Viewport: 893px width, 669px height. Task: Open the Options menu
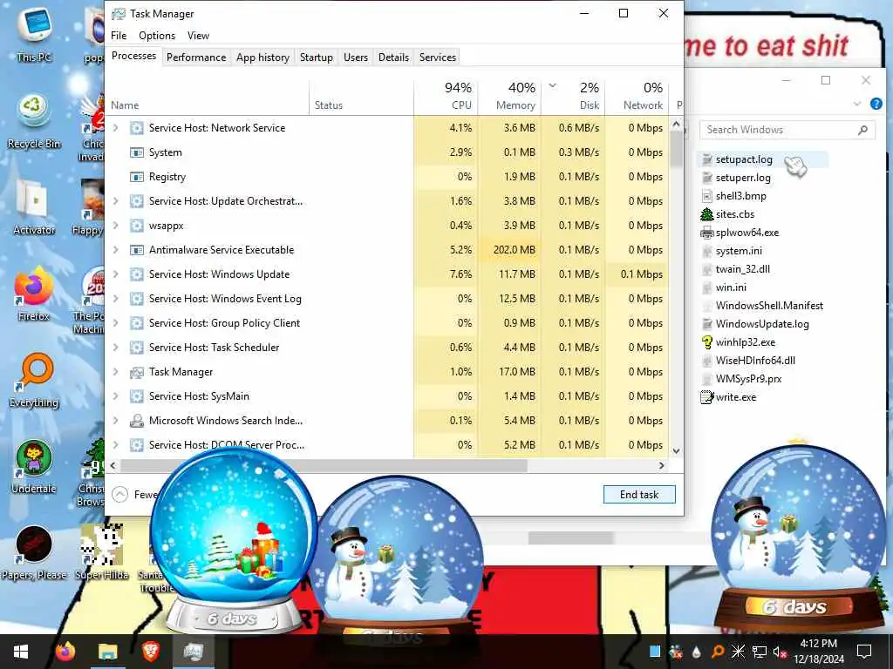pyautogui.click(x=157, y=35)
